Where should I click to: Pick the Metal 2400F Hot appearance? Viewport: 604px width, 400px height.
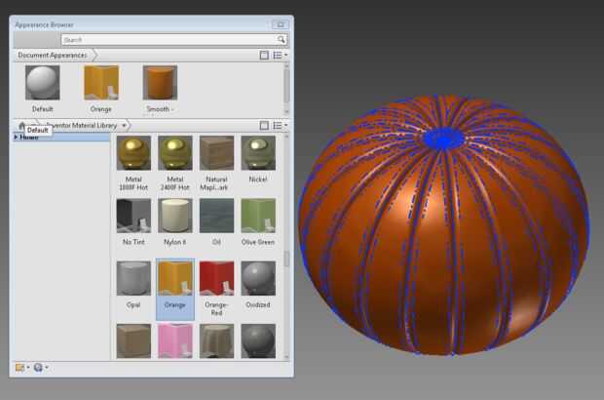[x=175, y=153]
